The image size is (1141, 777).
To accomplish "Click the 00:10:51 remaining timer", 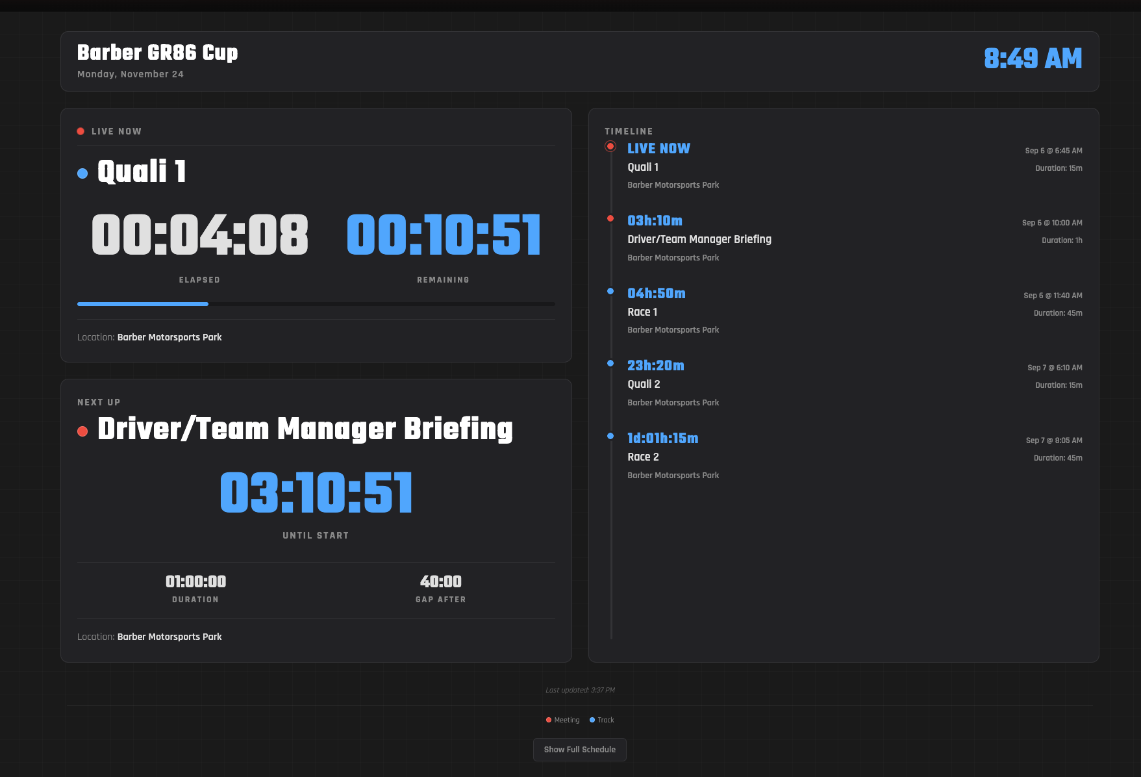I will pyautogui.click(x=444, y=235).
